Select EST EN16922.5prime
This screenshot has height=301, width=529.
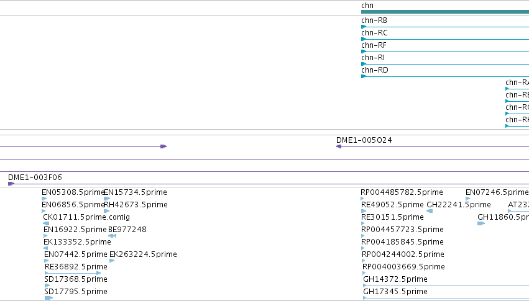pos(75,230)
